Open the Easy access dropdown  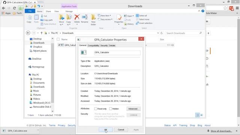tap(105, 19)
